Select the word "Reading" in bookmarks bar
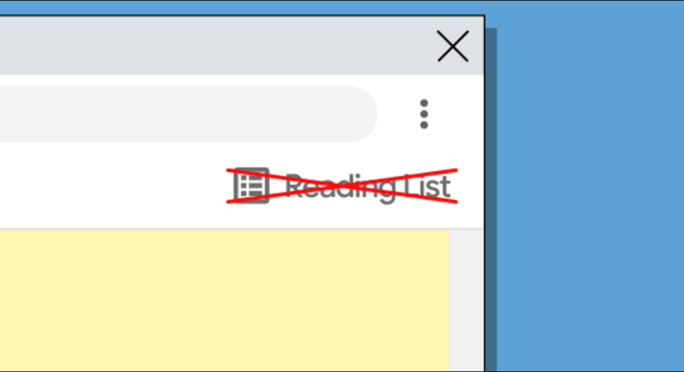Screen dimensions: 684x372 [340, 188]
